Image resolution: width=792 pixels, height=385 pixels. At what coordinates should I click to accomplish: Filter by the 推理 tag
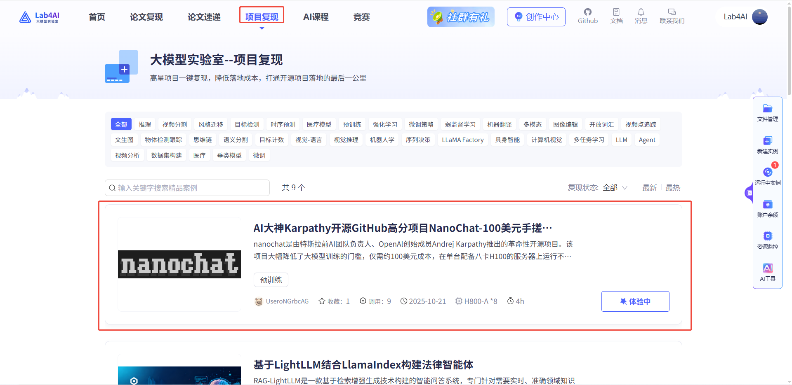145,124
